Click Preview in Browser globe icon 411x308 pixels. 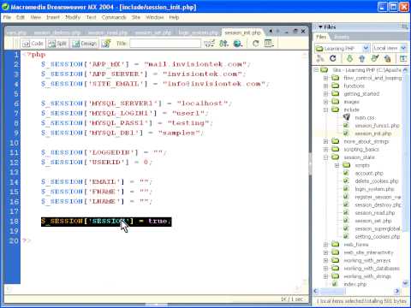[x=238, y=44]
